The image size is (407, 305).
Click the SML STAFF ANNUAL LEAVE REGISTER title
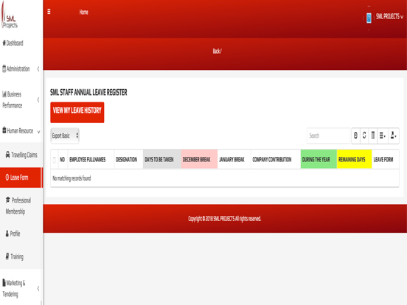pos(88,92)
